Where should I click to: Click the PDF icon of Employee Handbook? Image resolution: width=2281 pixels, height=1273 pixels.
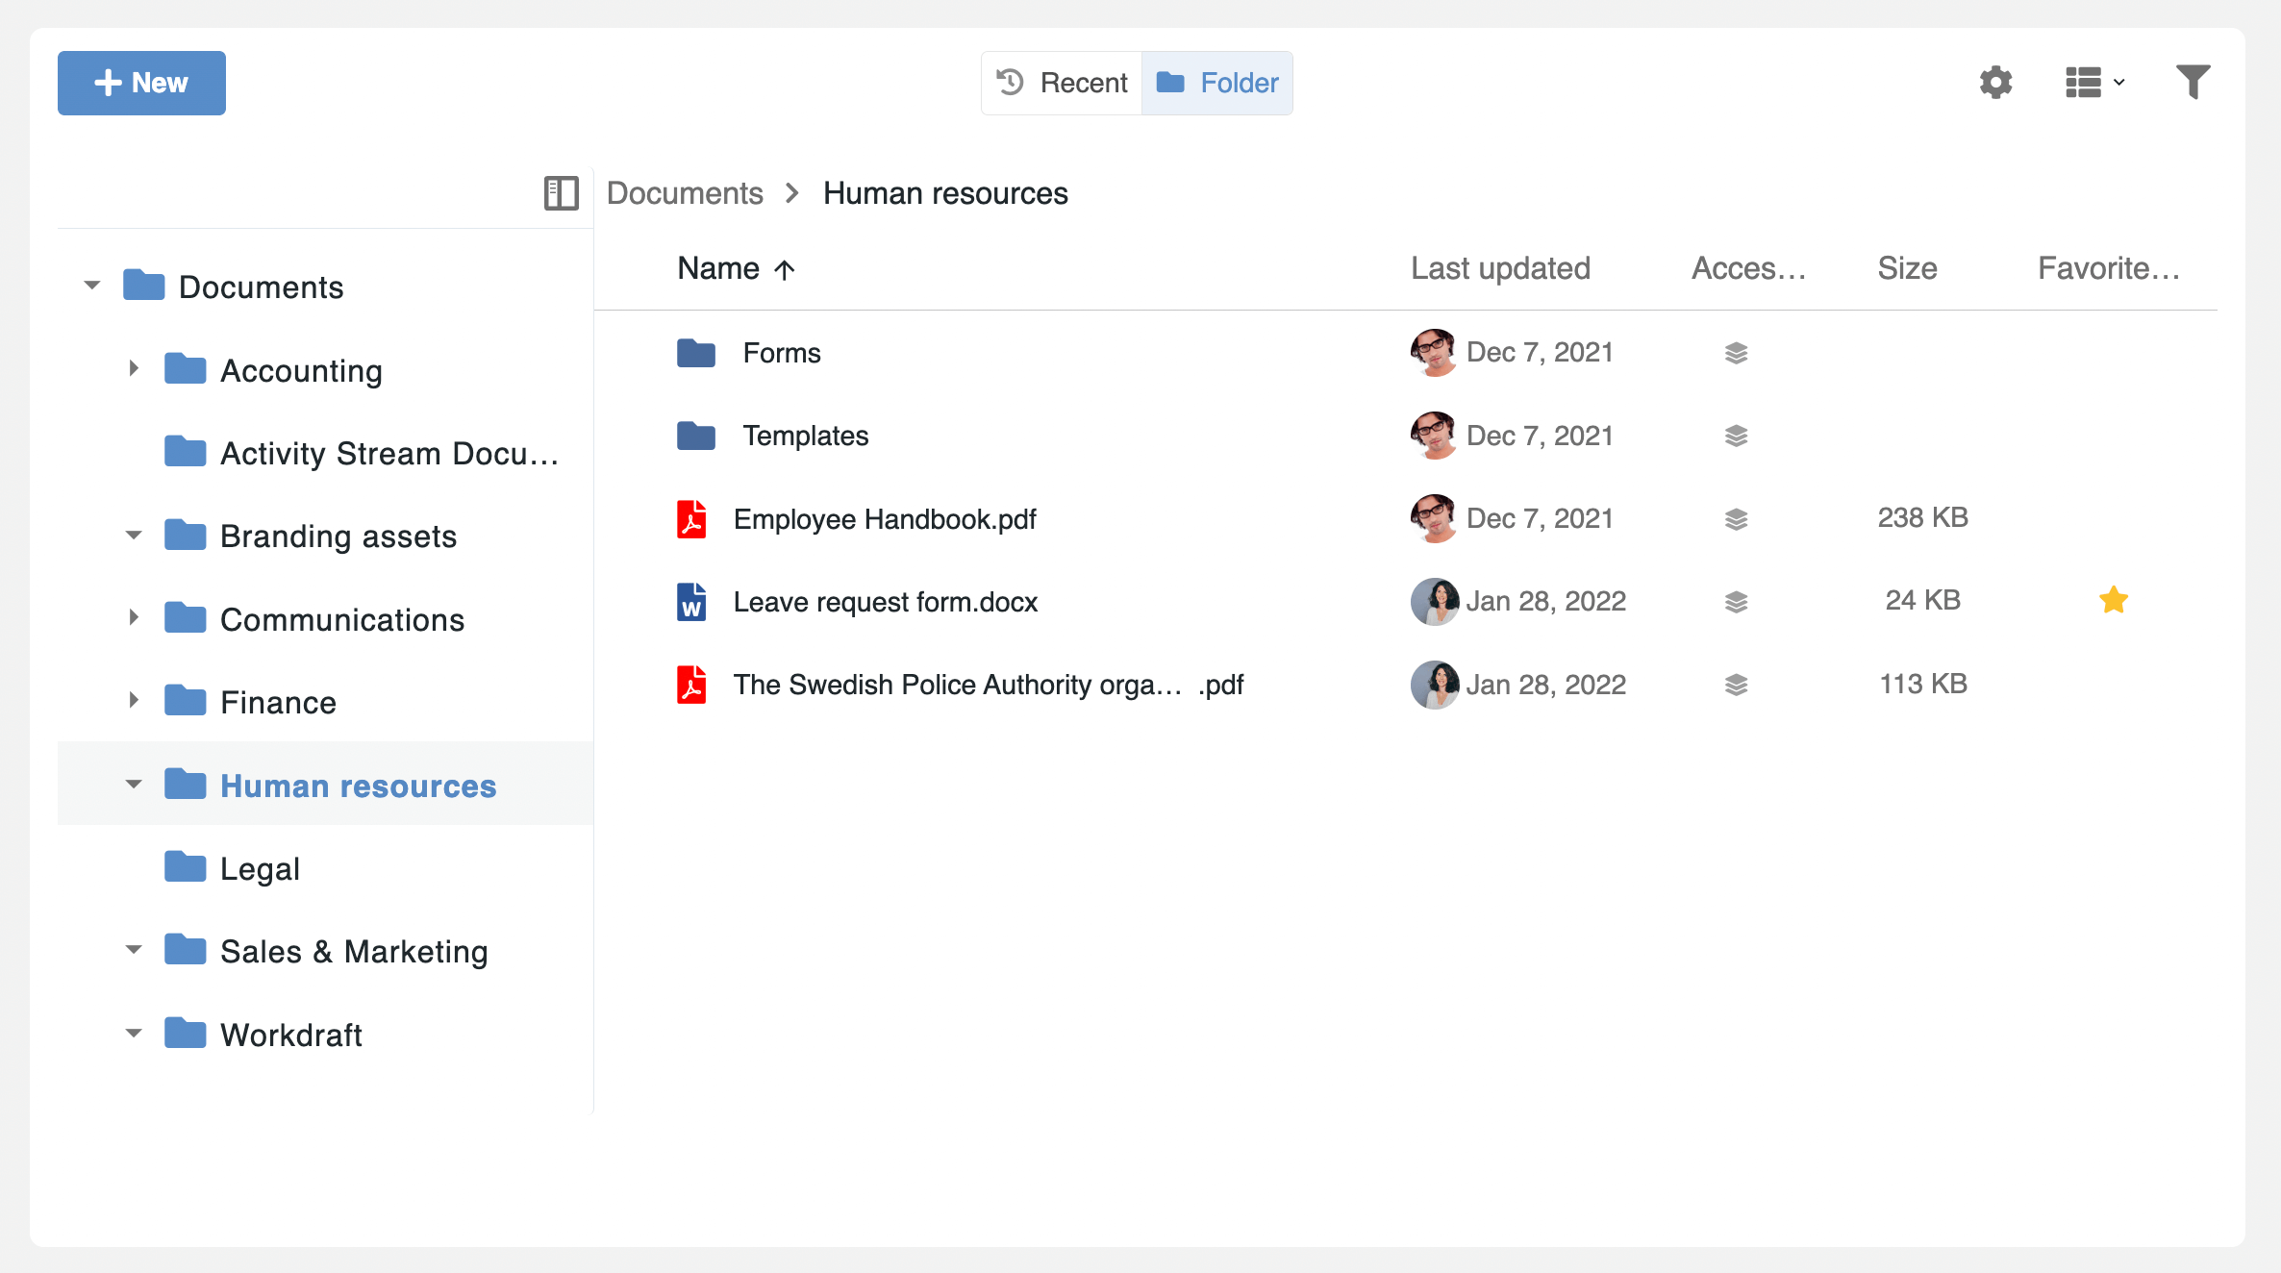pos(691,519)
